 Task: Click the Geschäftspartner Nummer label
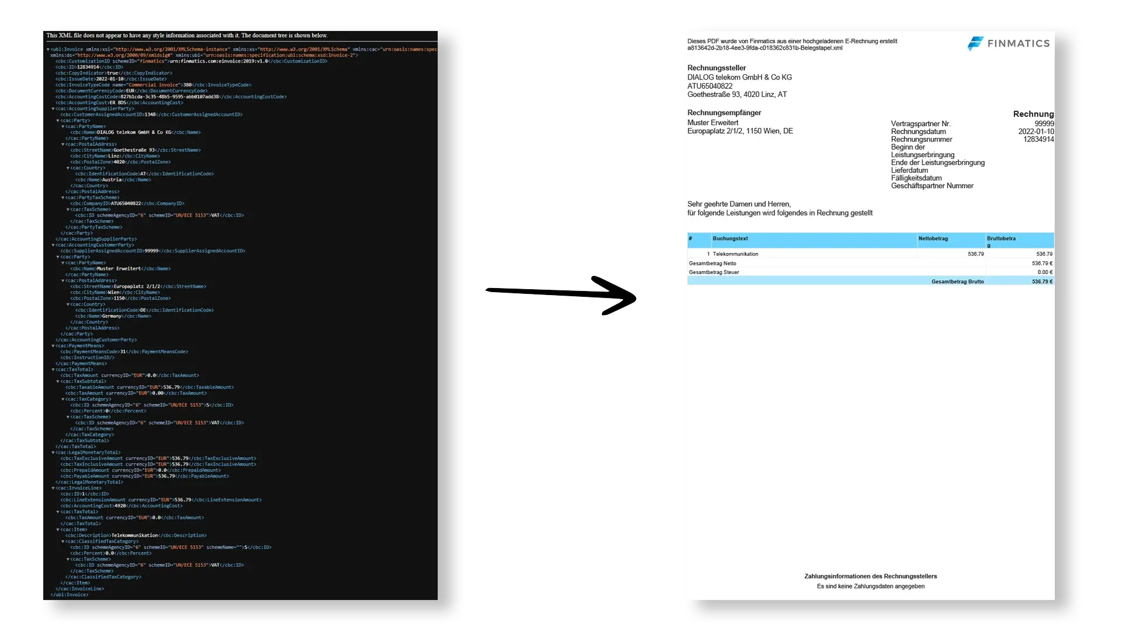pyautogui.click(x=932, y=186)
